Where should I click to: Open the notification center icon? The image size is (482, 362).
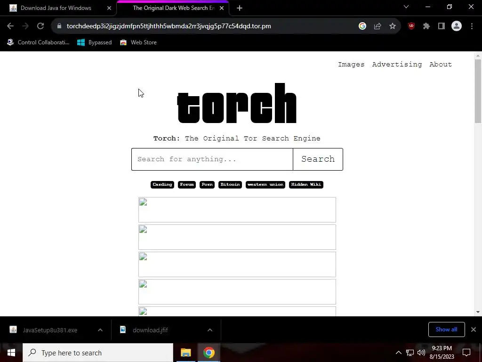pos(466,353)
